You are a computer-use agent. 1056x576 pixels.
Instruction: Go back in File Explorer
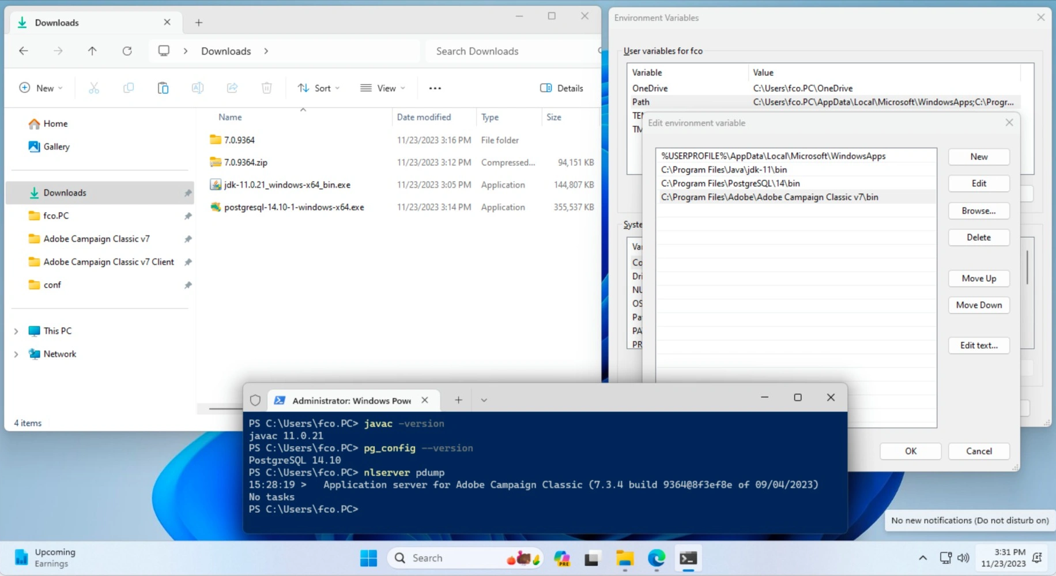tap(24, 51)
